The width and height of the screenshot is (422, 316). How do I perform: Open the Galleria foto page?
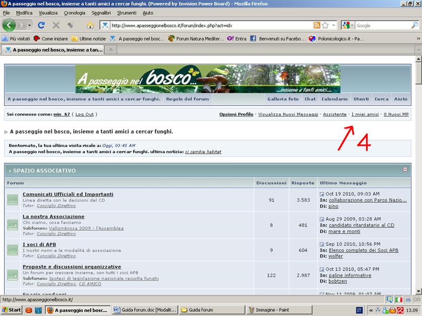click(x=283, y=99)
